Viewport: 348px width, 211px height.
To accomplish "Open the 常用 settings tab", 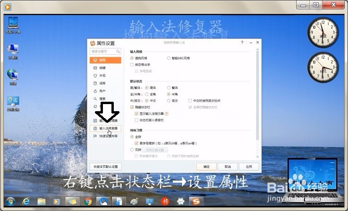I will [105, 60].
